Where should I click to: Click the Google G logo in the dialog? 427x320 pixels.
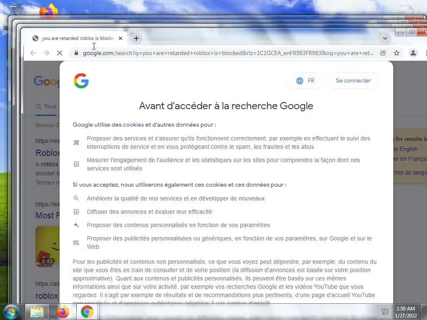pos(81,81)
